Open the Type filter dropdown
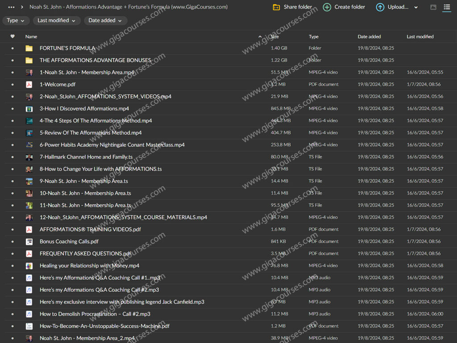The image size is (457, 343). click(x=16, y=21)
